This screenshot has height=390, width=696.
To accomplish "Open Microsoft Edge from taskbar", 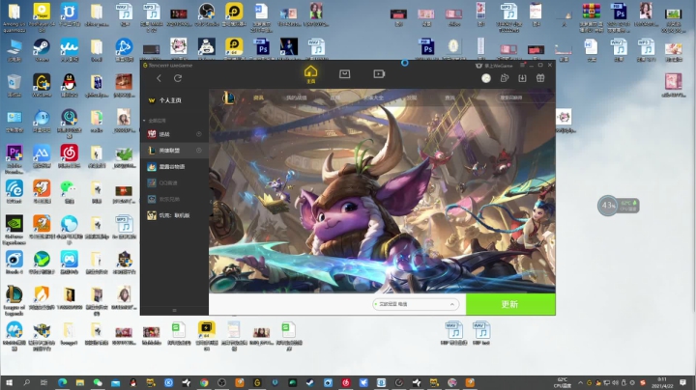I will pos(62,382).
